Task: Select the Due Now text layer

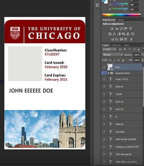Action: 125,132
